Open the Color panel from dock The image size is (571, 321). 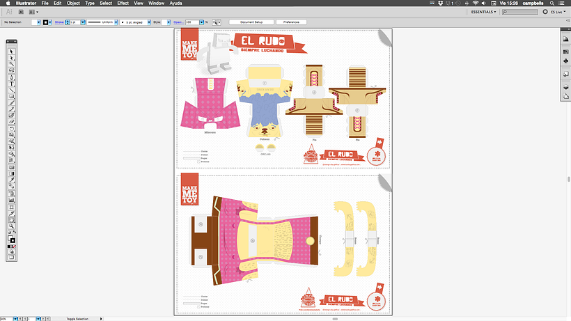click(565, 39)
